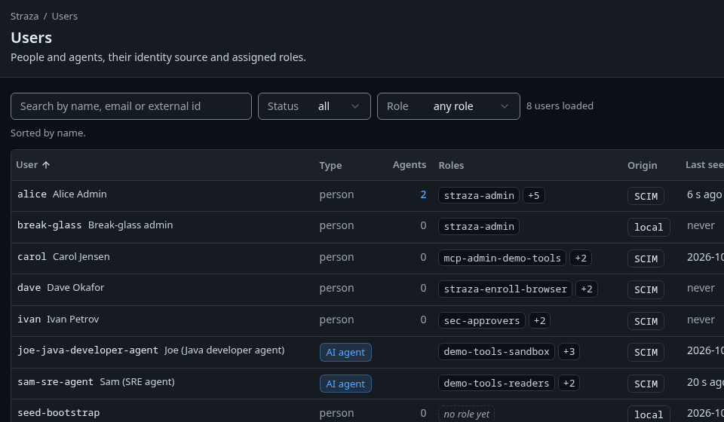Image resolution: width=724 pixels, height=422 pixels.
Task: Click break-glass's straza-admin role tag
Action: (479, 227)
